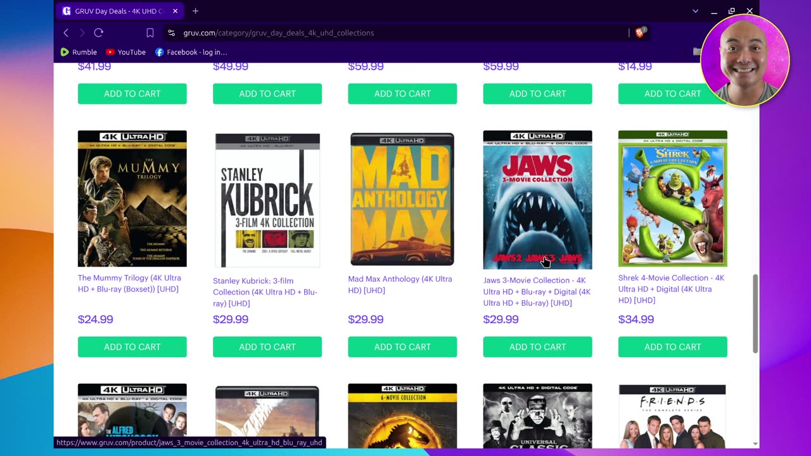Open the Stanley Kubrick 3-Film Collection cover

coord(267,200)
